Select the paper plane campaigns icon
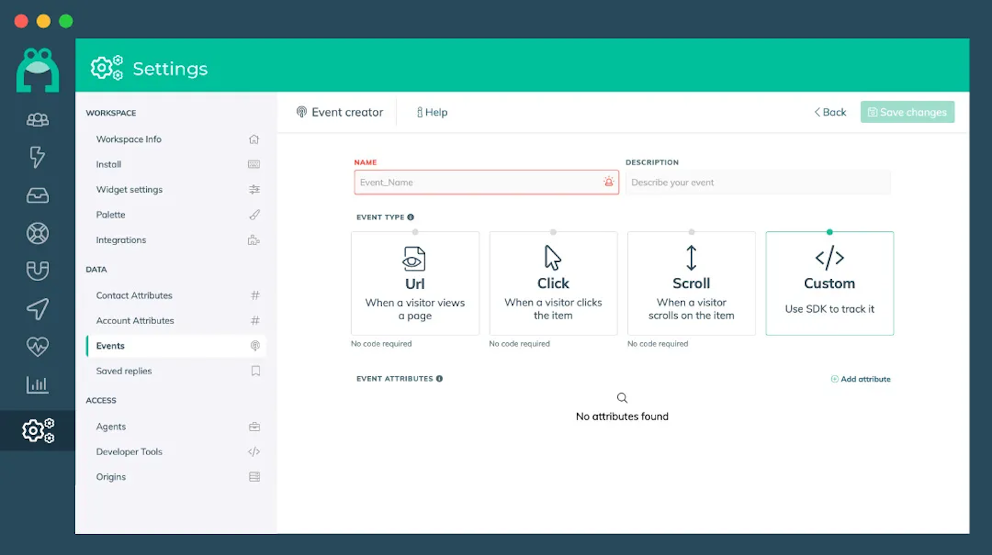This screenshot has width=992, height=555. click(x=38, y=309)
